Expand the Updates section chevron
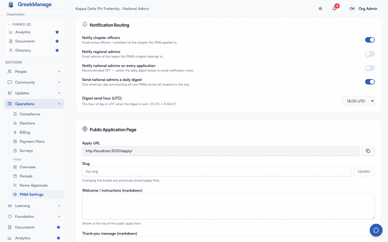The image size is (388, 242). pos(59,93)
